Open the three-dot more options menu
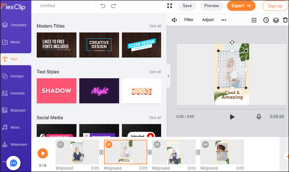 (224, 20)
